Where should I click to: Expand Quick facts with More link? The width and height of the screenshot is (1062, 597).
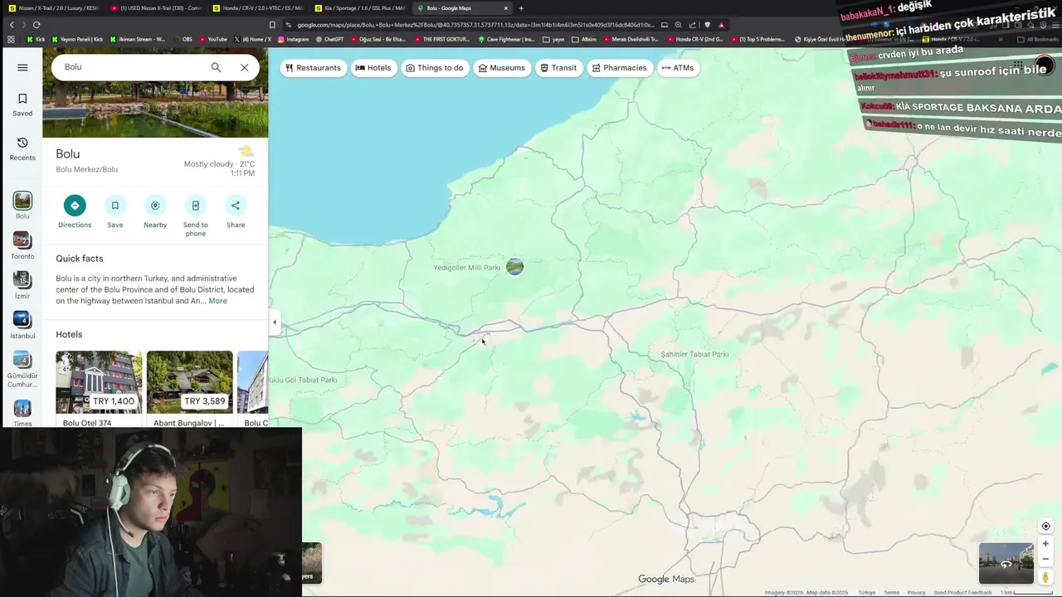pyautogui.click(x=217, y=301)
